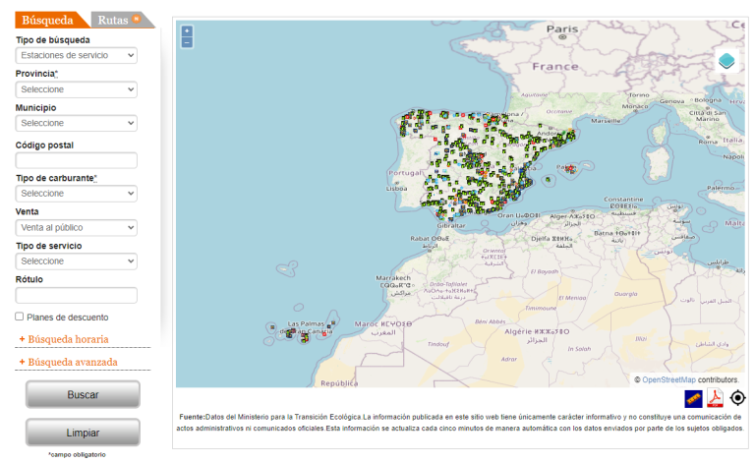
Task: Zoom in the map with plus button
Action: (x=187, y=30)
